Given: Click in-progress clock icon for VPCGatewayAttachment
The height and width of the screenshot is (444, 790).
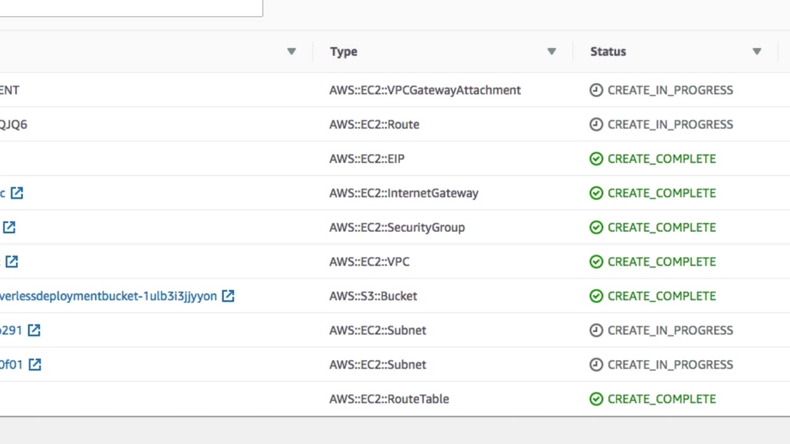Looking at the screenshot, I should click(x=596, y=90).
